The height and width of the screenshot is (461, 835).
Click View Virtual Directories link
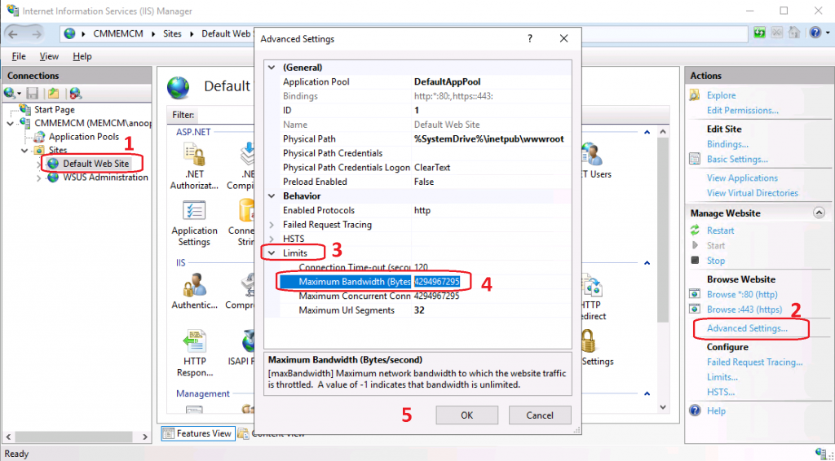click(x=753, y=193)
